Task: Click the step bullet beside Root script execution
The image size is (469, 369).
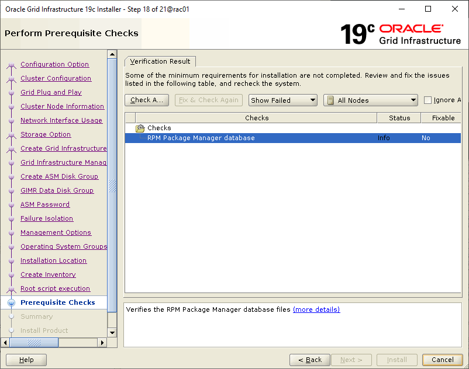Action: [x=11, y=289]
